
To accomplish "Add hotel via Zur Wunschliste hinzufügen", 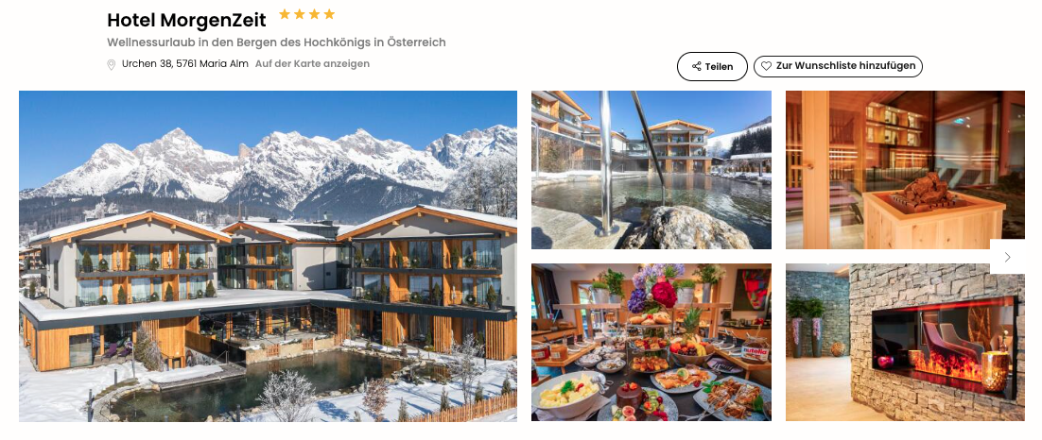I will click(x=838, y=66).
